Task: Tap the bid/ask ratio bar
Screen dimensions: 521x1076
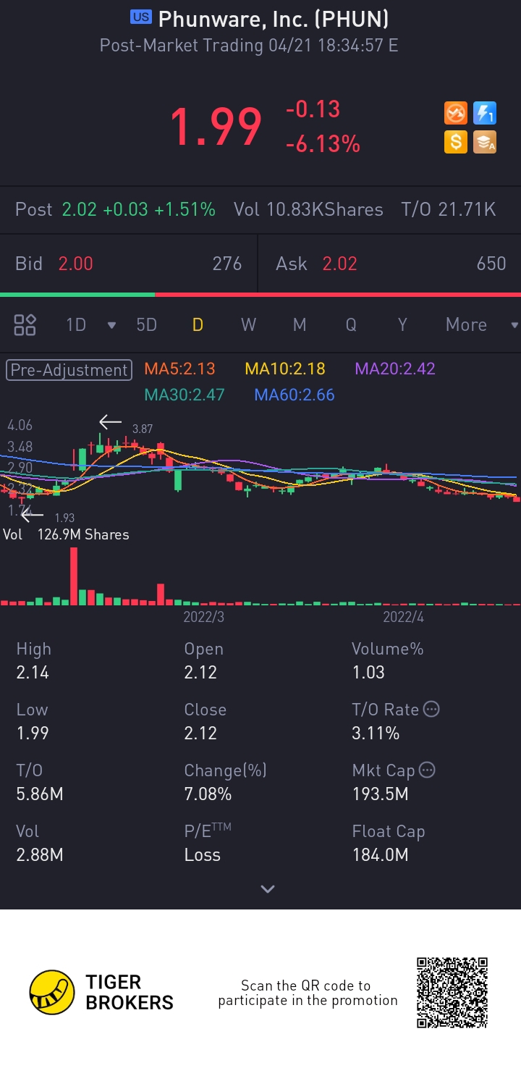Action: coord(260,295)
